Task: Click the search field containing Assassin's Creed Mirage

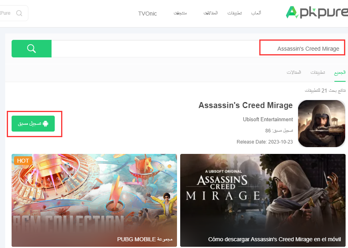Action: tap(198, 49)
